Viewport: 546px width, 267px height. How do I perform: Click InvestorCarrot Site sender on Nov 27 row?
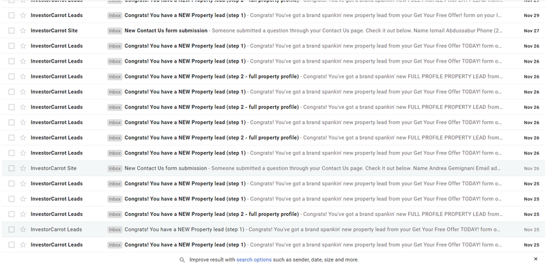[54, 31]
